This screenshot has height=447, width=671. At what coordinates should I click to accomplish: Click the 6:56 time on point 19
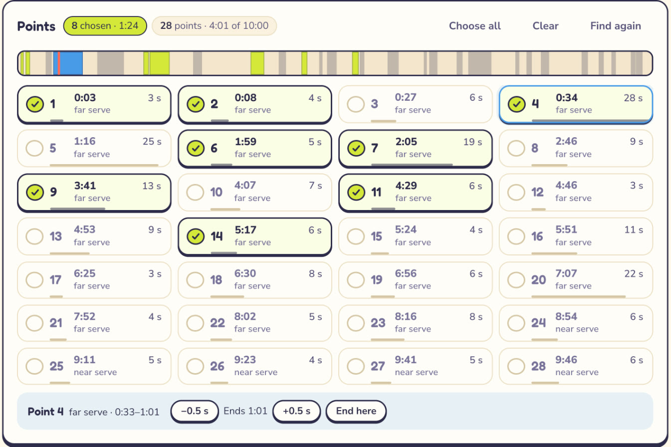(x=406, y=274)
